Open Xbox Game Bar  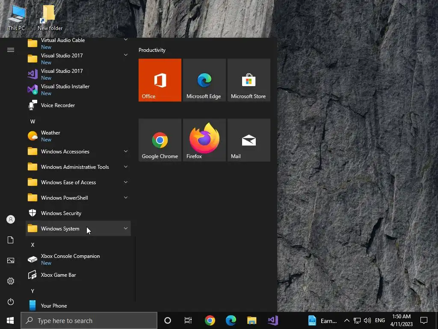pyautogui.click(x=78, y=275)
